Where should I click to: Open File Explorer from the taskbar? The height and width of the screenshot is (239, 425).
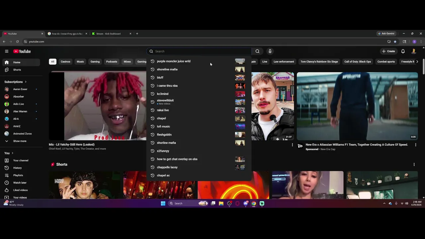coord(221,203)
